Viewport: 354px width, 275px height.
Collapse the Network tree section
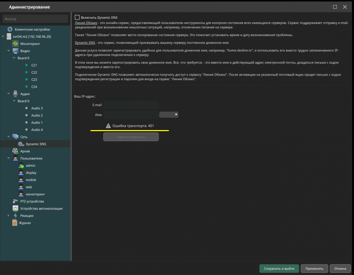coord(9,137)
